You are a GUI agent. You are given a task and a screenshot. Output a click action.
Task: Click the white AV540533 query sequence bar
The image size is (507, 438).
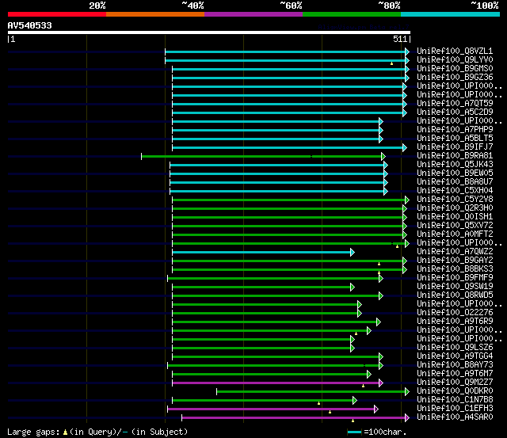pyautogui.click(x=209, y=32)
